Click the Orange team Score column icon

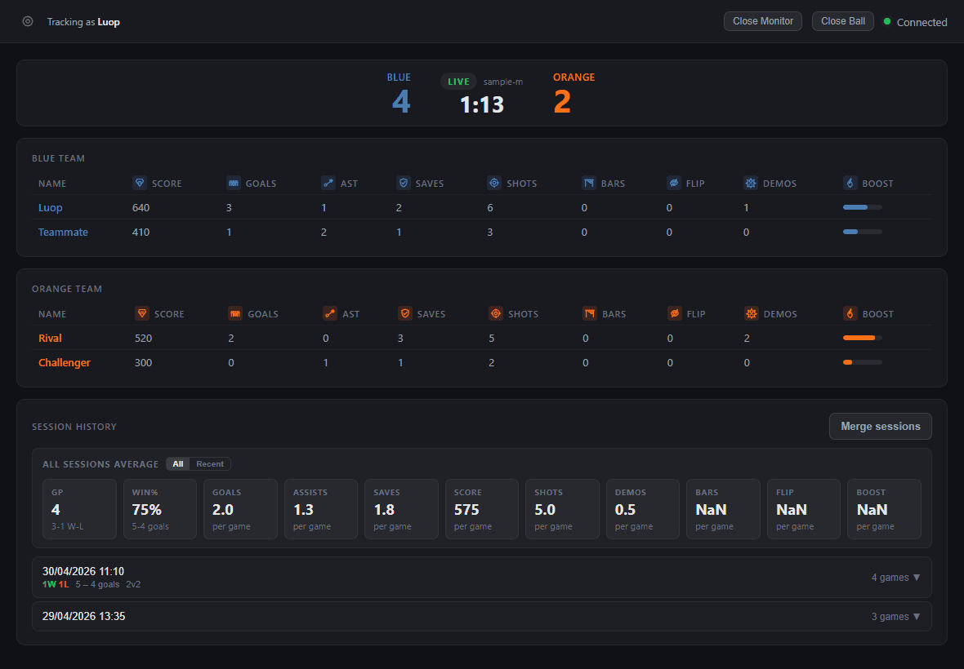pos(142,313)
